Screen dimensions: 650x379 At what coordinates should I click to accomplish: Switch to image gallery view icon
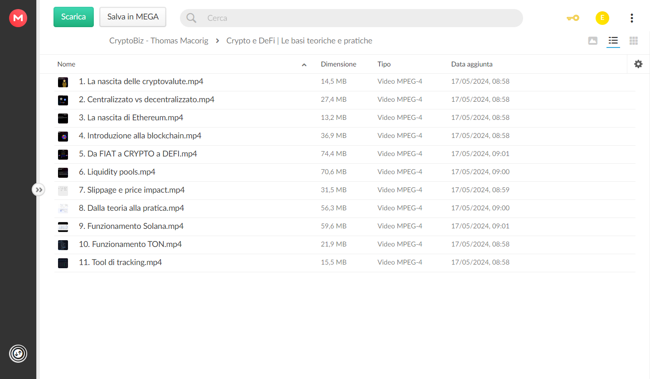592,41
